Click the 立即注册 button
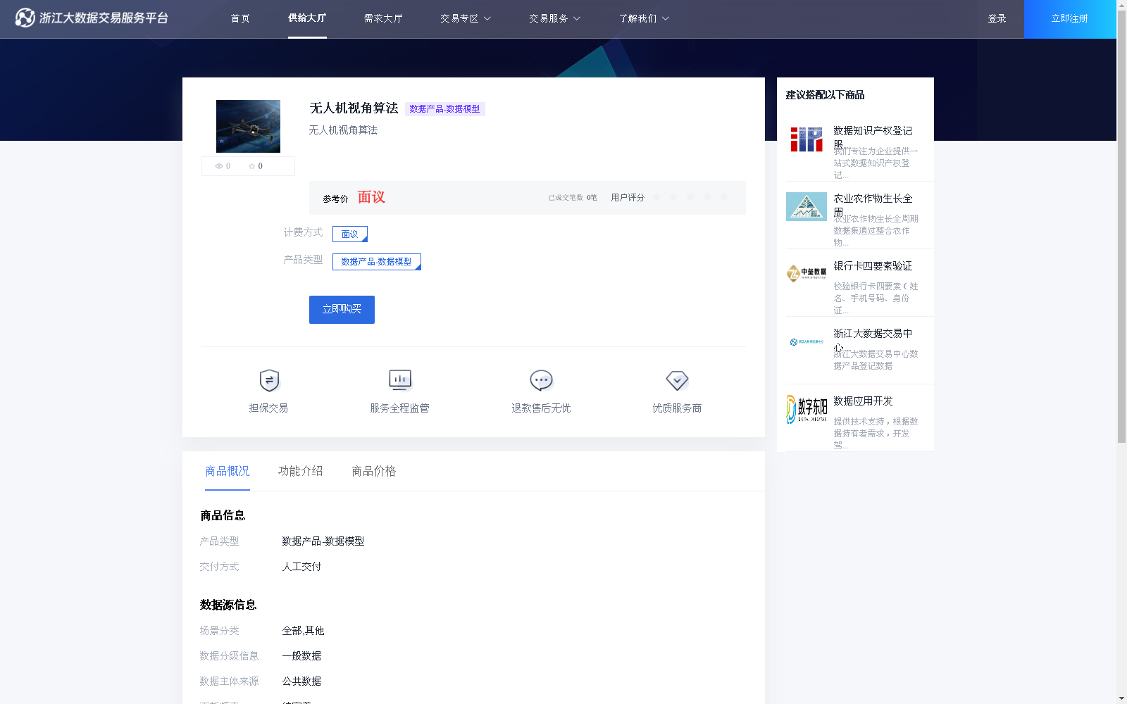The width and height of the screenshot is (1127, 704). pyautogui.click(x=1070, y=19)
